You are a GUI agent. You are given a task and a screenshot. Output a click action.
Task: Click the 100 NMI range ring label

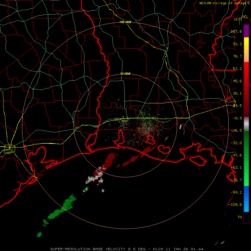point(125,22)
